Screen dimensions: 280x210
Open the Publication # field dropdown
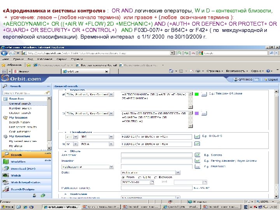111,167
